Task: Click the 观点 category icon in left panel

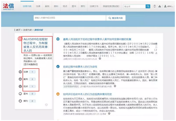Action: pos(20,86)
